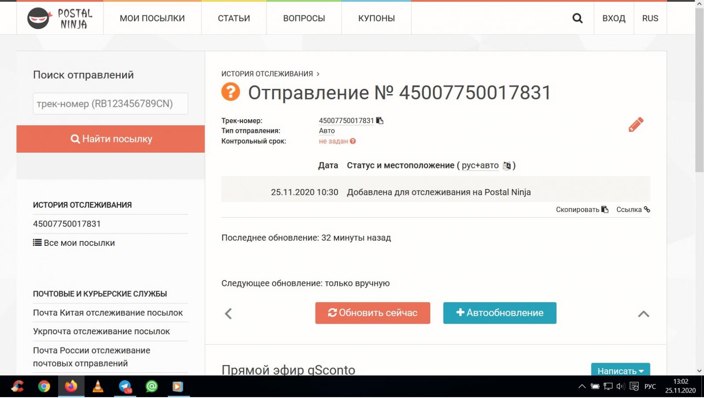
Task: Open the notification center icon
Action: point(634,387)
